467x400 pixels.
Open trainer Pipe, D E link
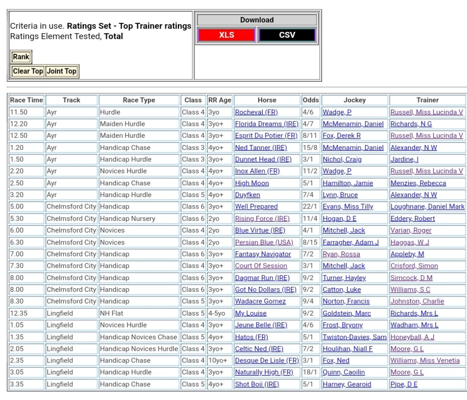coord(404,384)
